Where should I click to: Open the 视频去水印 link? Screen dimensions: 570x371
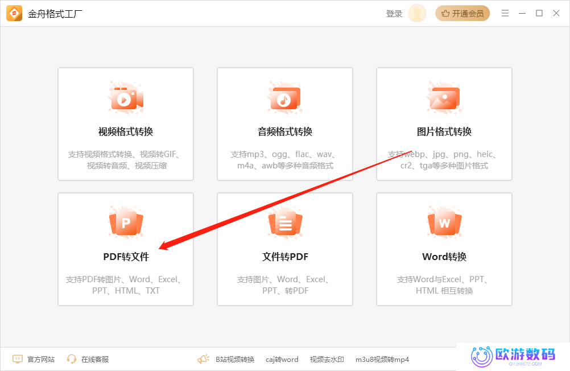(x=327, y=360)
